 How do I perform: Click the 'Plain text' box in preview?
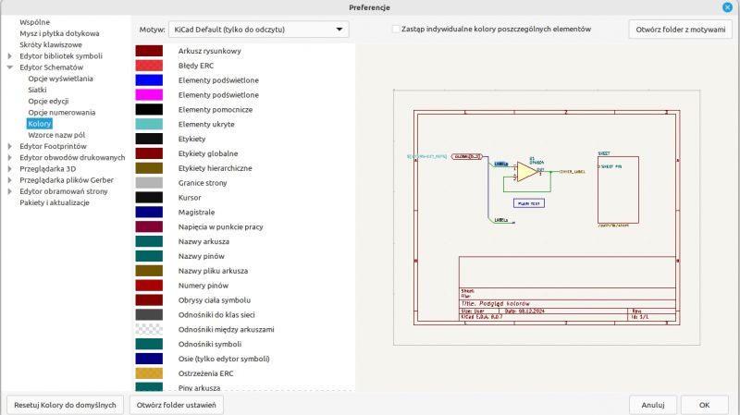[528, 203]
